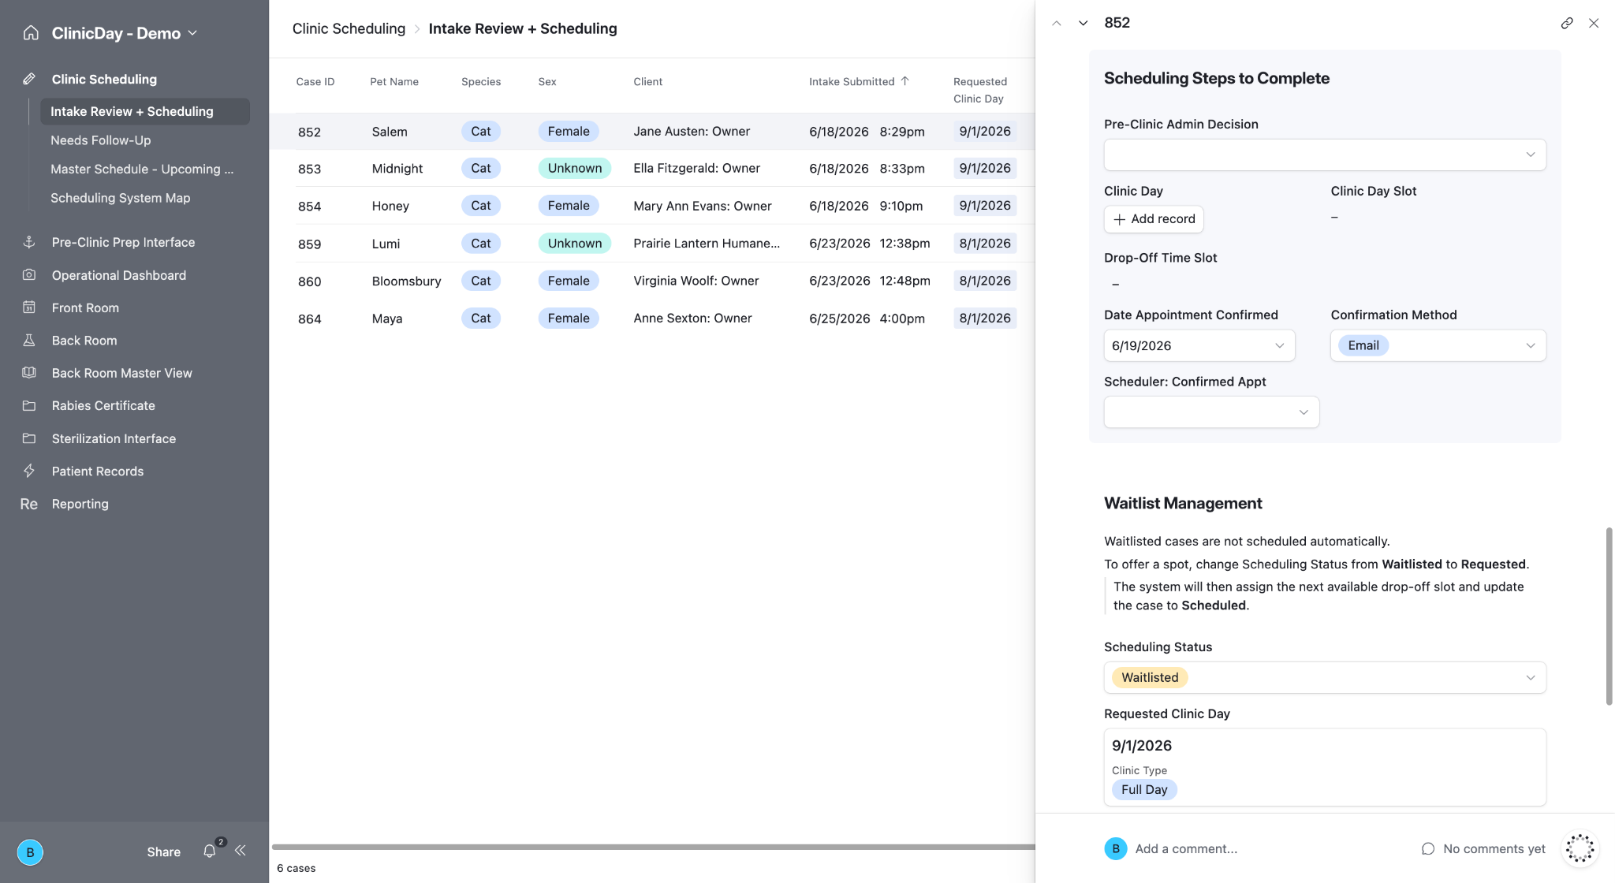Click the No comments yet label
The height and width of the screenshot is (883, 1615).
pyautogui.click(x=1494, y=849)
